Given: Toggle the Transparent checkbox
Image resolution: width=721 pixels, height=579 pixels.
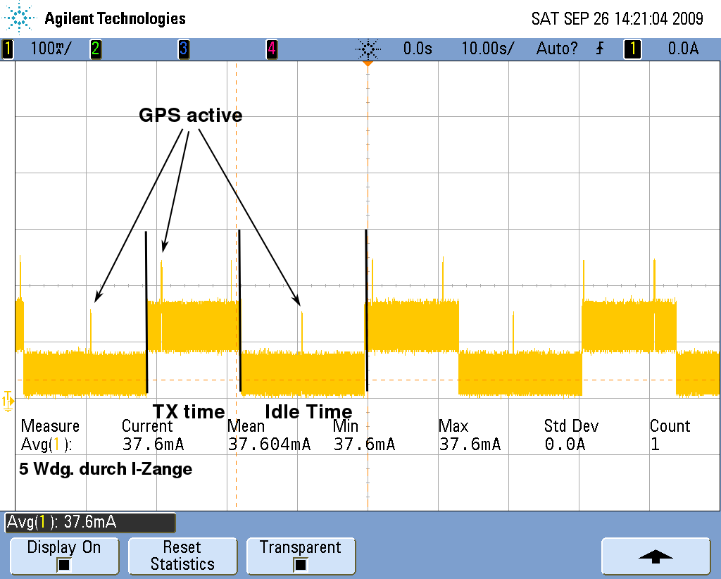Looking at the screenshot, I should [301, 564].
